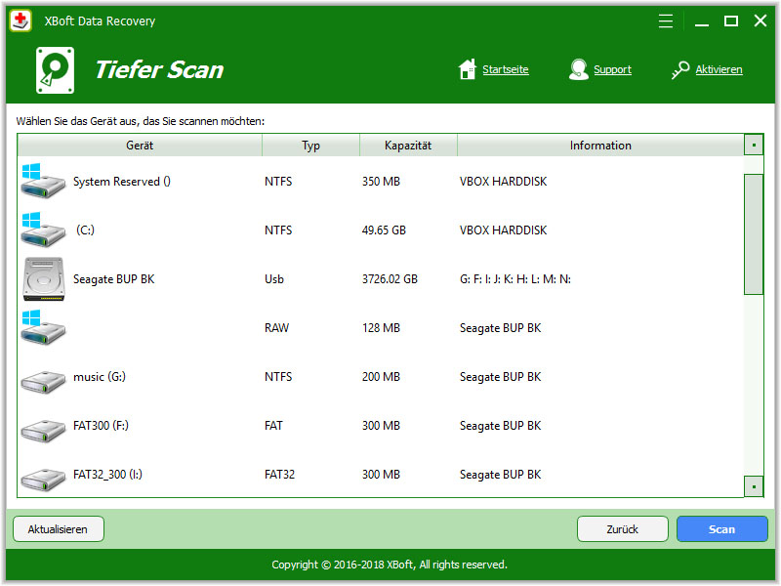Sort by the Typ column header

click(x=310, y=146)
